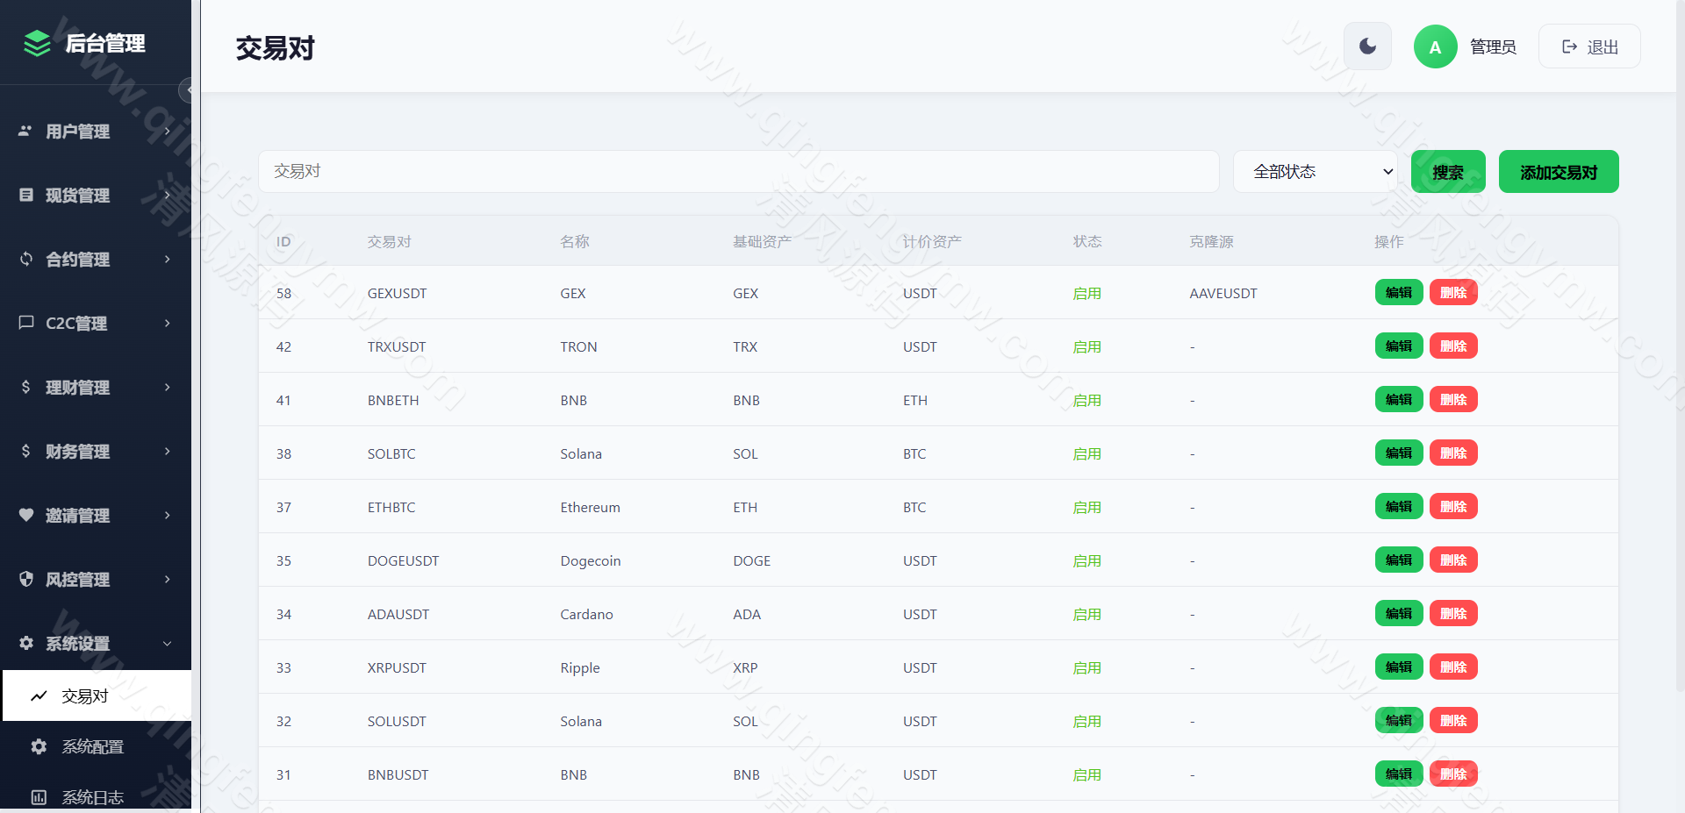1685x813 pixels.
Task: Click the 退出 logout button
Action: point(1589,46)
